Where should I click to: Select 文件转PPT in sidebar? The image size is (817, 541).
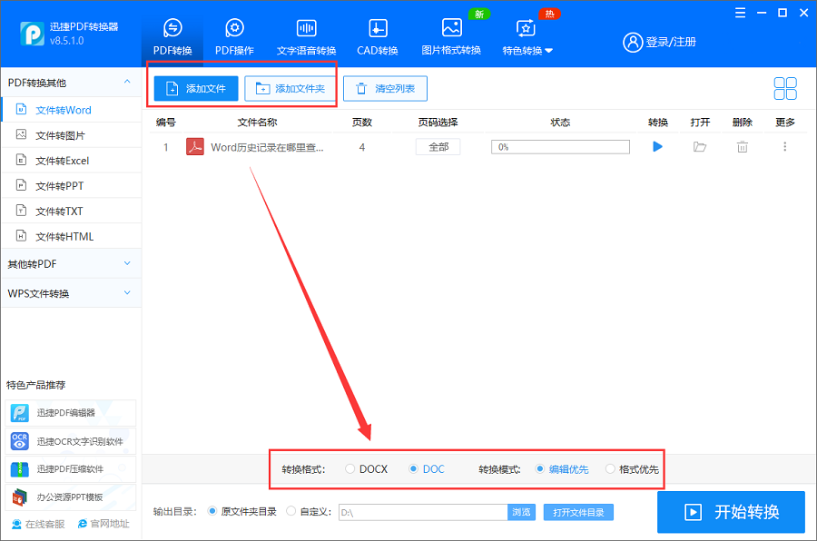point(72,186)
